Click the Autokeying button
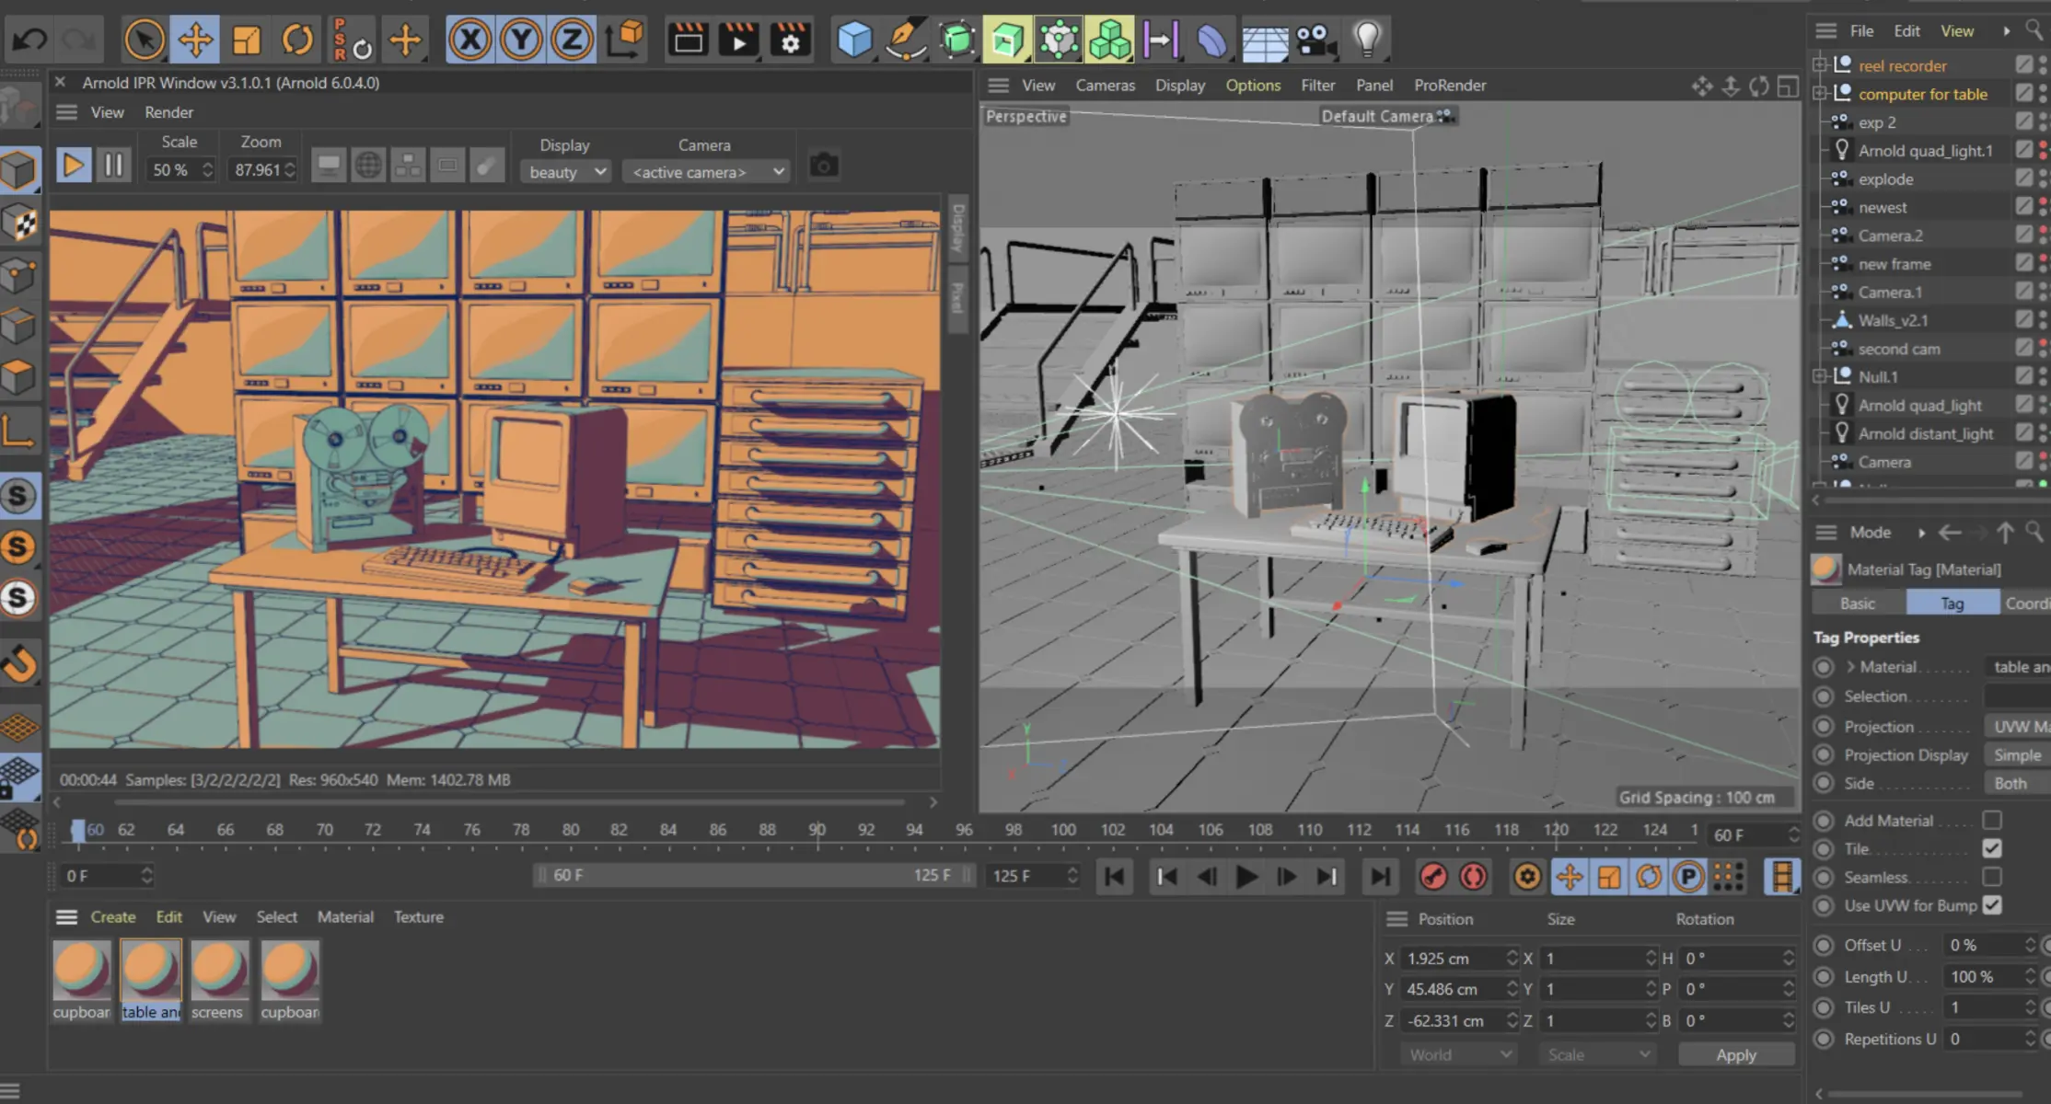Viewport: 2051px width, 1104px height. coord(1474,877)
